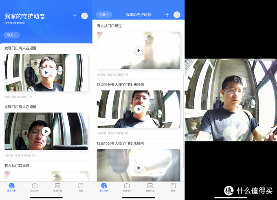Tap the plus icon beside the large 我家的守护动态 title

(x=75, y=16)
